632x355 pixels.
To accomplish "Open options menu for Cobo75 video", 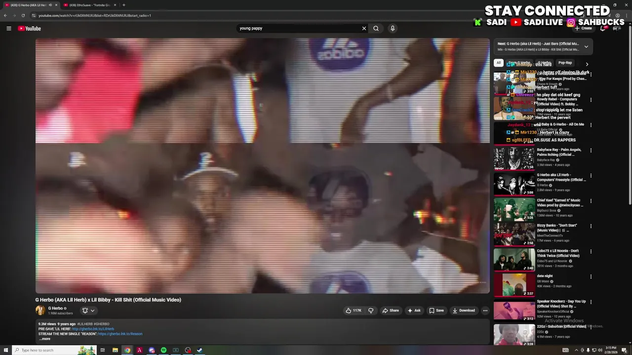I will (x=591, y=251).
